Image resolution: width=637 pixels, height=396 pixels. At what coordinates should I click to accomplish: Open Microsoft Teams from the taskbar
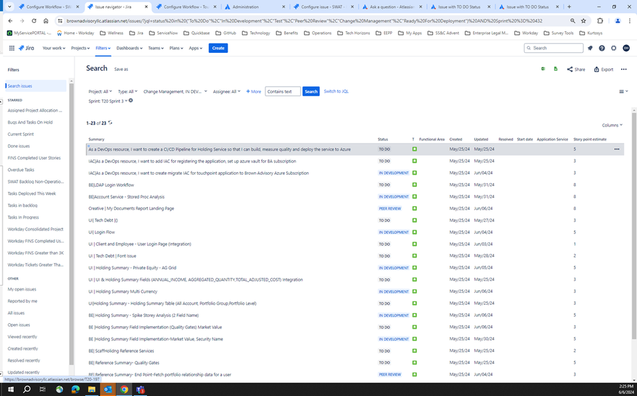pyautogui.click(x=140, y=390)
